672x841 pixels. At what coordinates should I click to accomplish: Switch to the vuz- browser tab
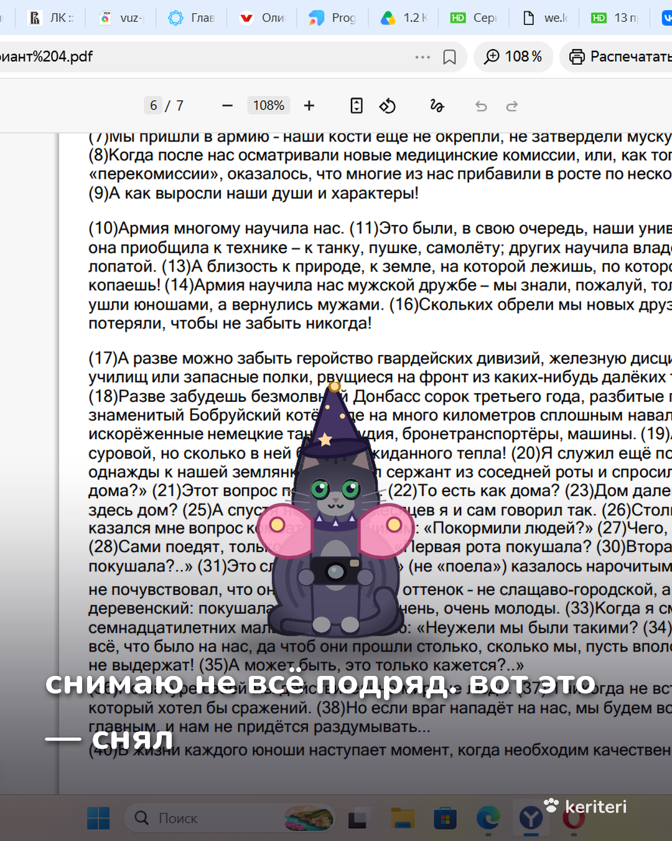pos(121,18)
